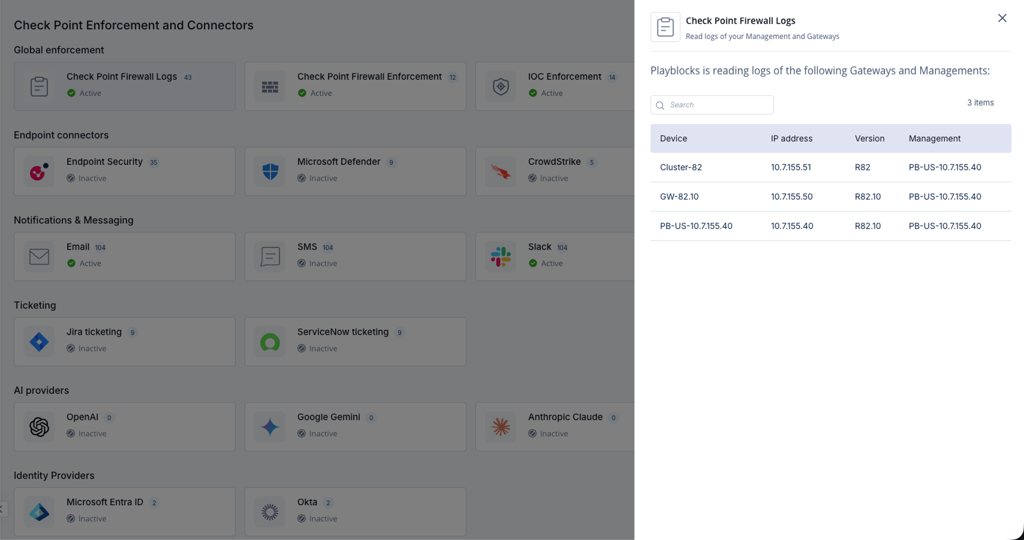Sort by the Version column header
This screenshot has height=540, width=1024.
tap(869, 139)
